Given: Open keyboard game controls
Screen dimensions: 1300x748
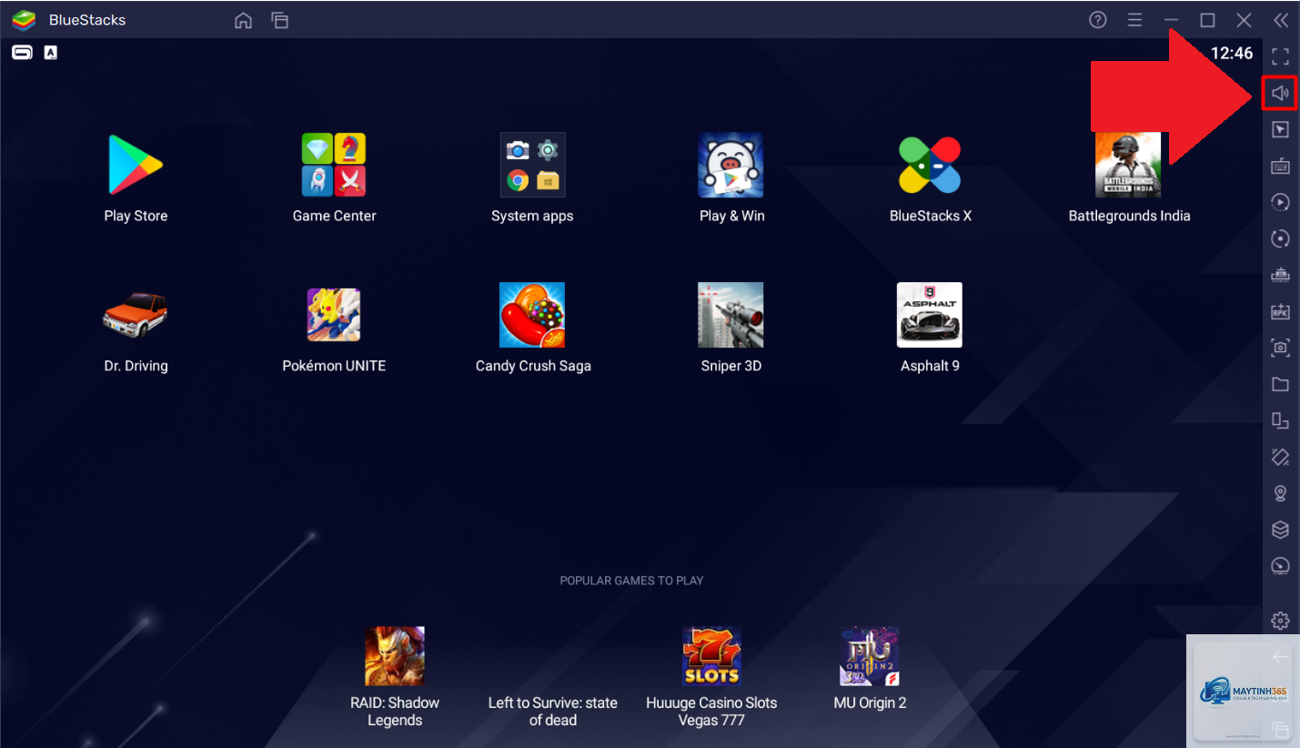Looking at the screenshot, I should (x=1280, y=166).
